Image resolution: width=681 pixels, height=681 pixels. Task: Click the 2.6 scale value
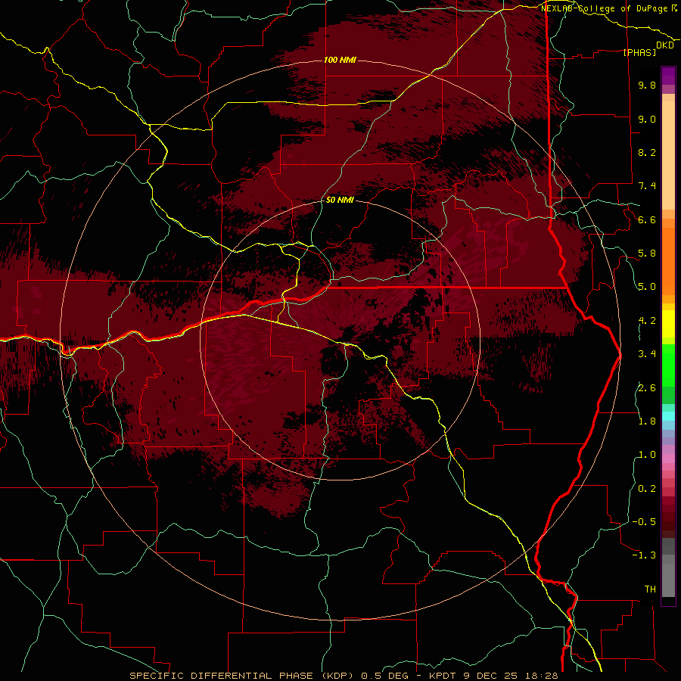(647, 388)
